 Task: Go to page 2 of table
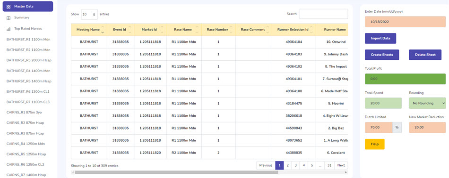point(287,165)
